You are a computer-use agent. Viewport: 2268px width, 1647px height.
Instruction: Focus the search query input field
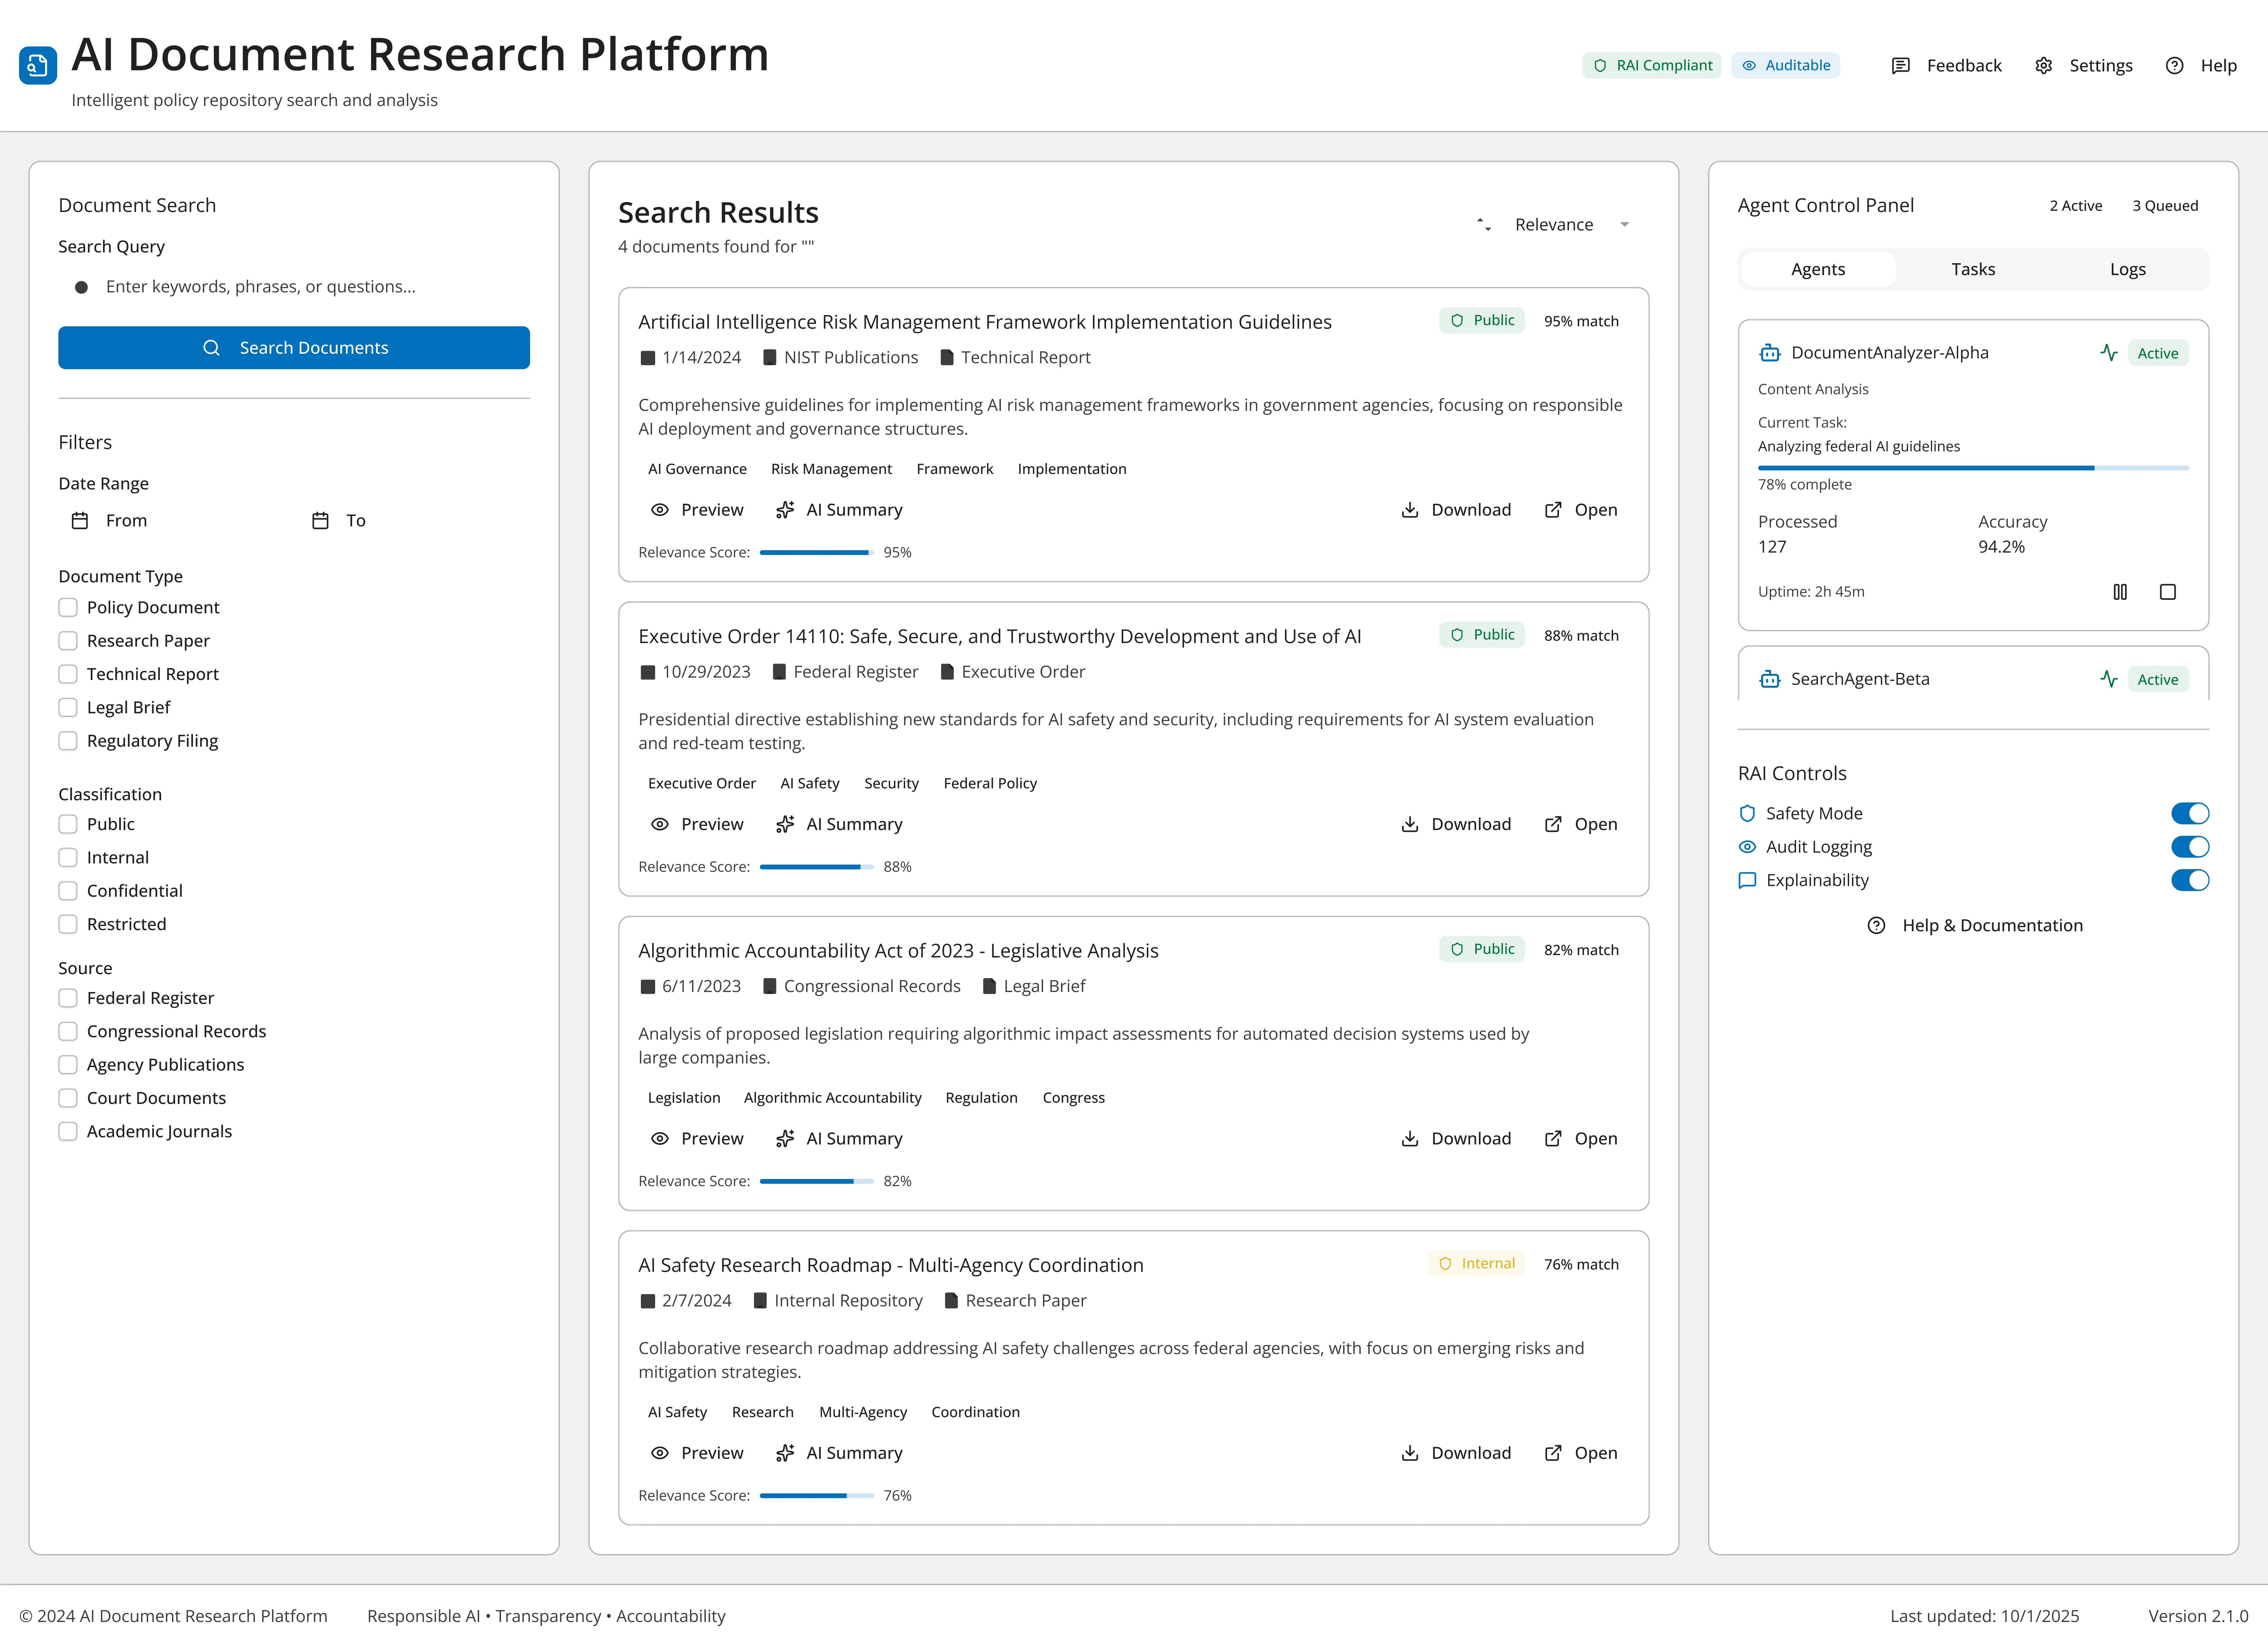[294, 287]
